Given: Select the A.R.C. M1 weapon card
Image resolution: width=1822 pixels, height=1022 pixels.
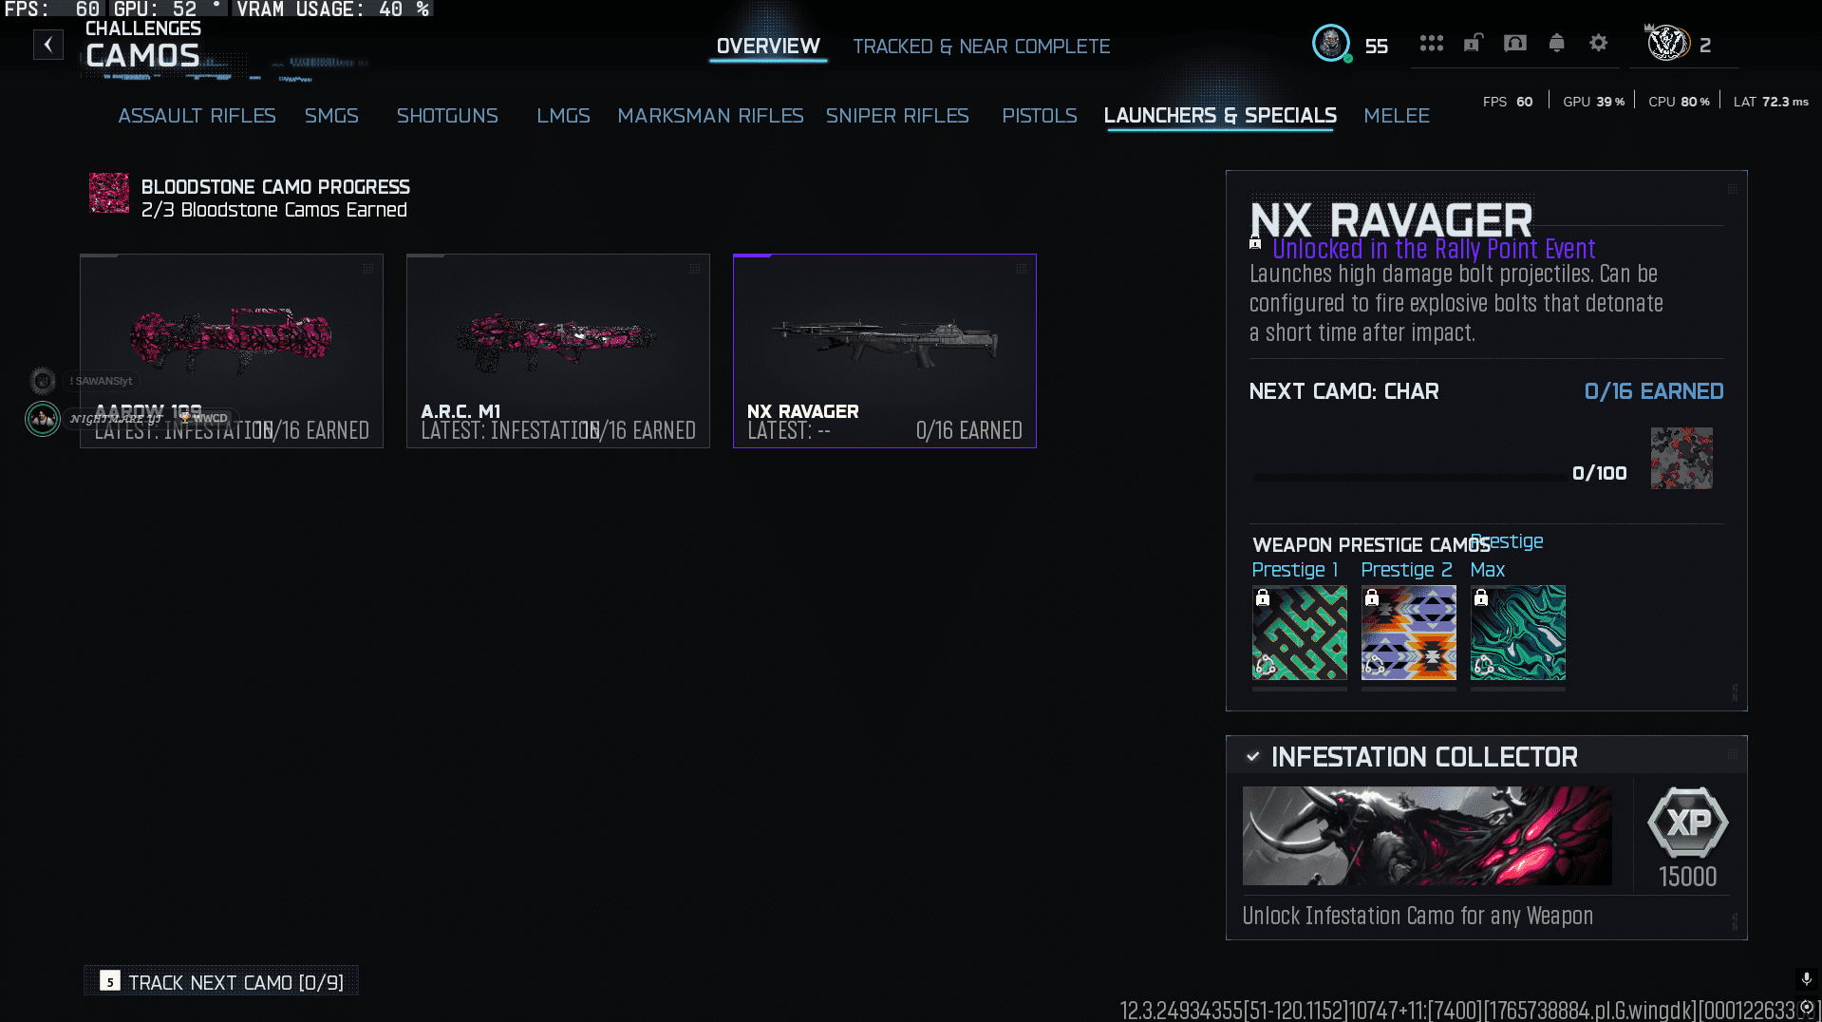Looking at the screenshot, I should click(558, 350).
